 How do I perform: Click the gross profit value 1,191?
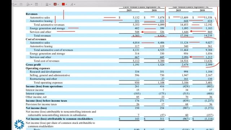136,65
